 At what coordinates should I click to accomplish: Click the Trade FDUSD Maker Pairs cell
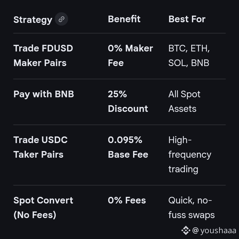click(43, 55)
